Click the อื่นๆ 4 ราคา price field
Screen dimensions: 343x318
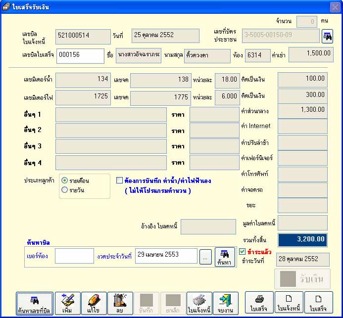(x=214, y=162)
